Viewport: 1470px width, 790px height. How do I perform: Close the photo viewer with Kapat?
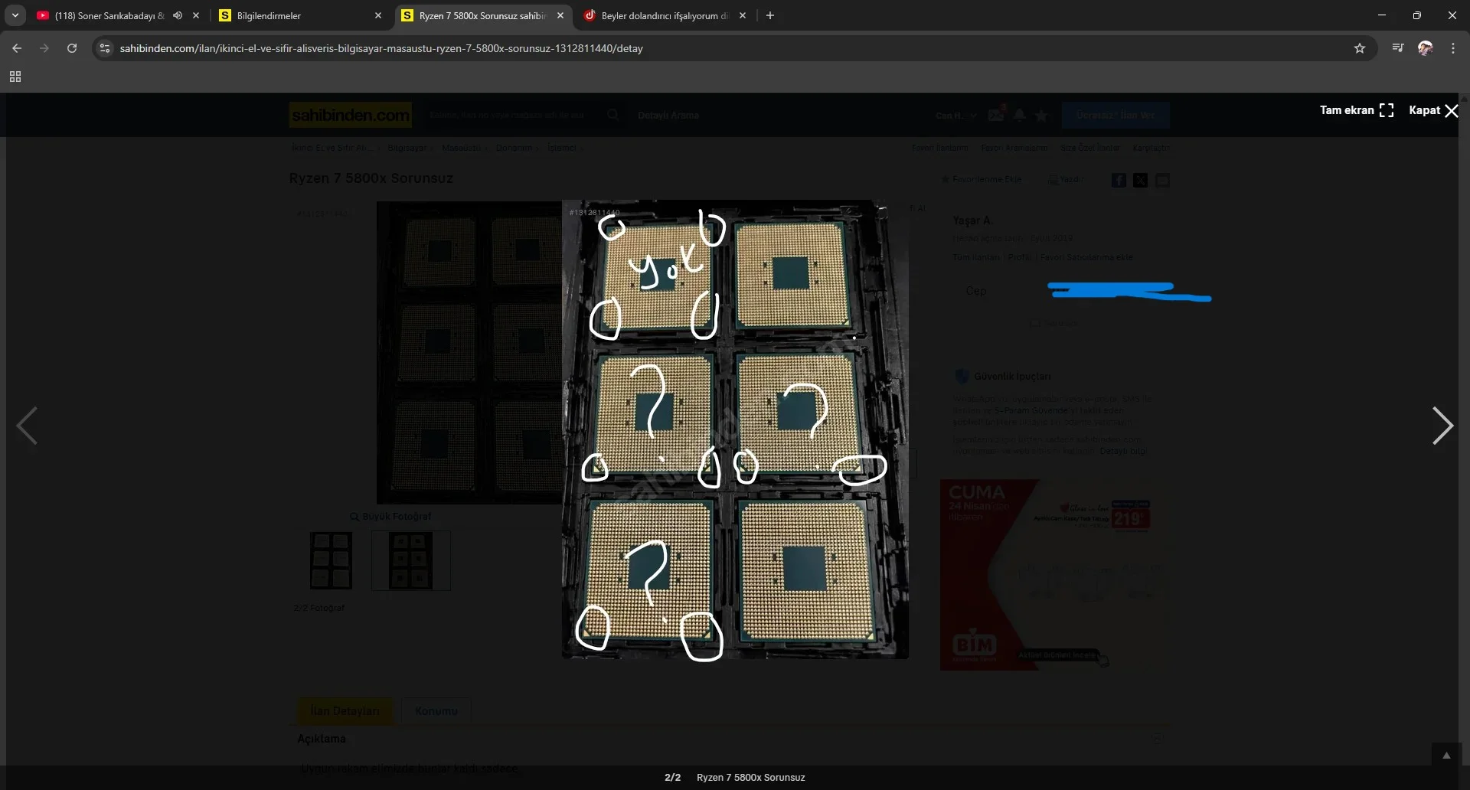(1433, 110)
